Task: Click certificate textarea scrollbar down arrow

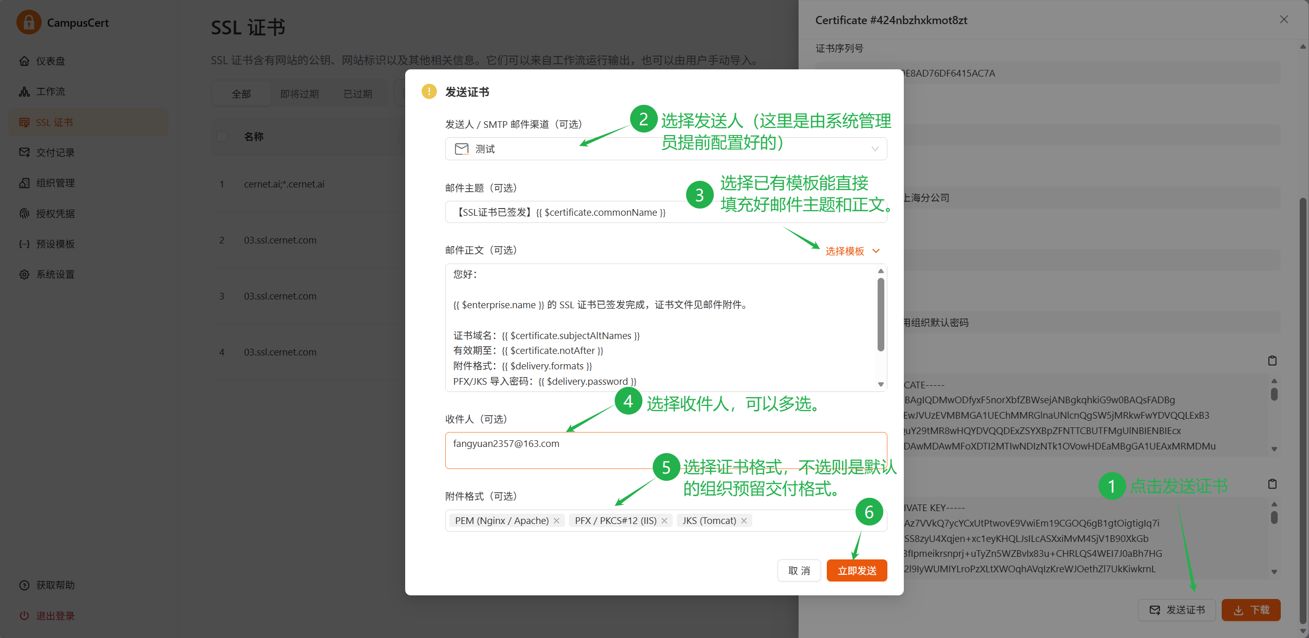Action: click(x=1274, y=449)
